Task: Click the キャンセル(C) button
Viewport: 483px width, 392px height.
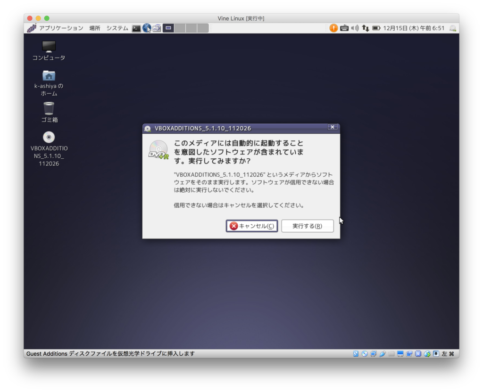Action: pyautogui.click(x=252, y=226)
